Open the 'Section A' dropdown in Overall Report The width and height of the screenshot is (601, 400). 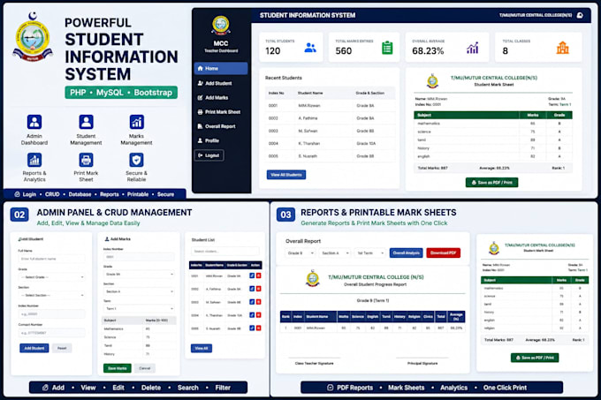[x=335, y=253]
